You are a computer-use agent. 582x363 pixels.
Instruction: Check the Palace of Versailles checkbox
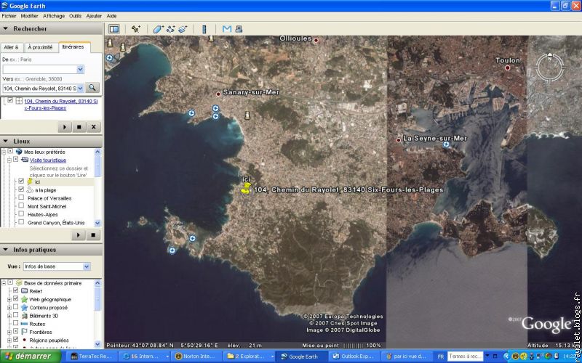click(x=21, y=198)
